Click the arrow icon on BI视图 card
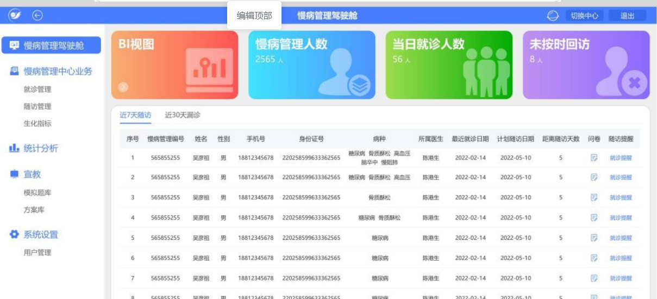Screen dimensions: 657x299 tap(123, 87)
